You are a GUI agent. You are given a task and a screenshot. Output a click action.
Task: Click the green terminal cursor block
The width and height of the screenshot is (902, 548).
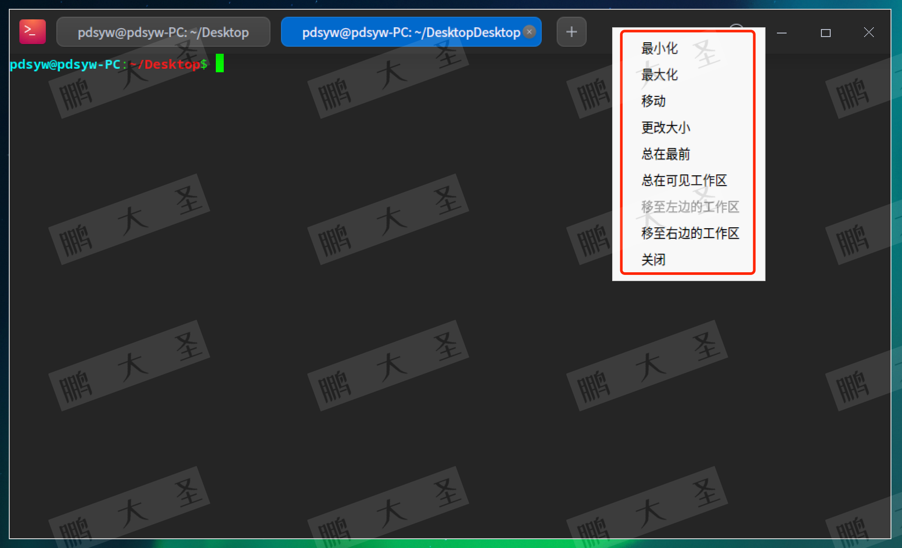[220, 63]
